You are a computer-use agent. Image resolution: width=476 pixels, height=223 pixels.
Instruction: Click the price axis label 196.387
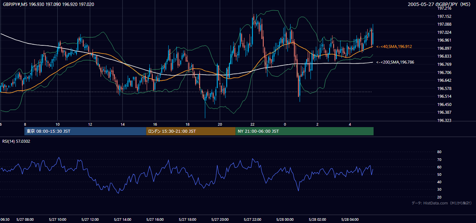point(444,112)
